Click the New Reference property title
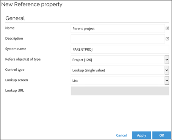This screenshot has height=140, width=172. (32, 5)
